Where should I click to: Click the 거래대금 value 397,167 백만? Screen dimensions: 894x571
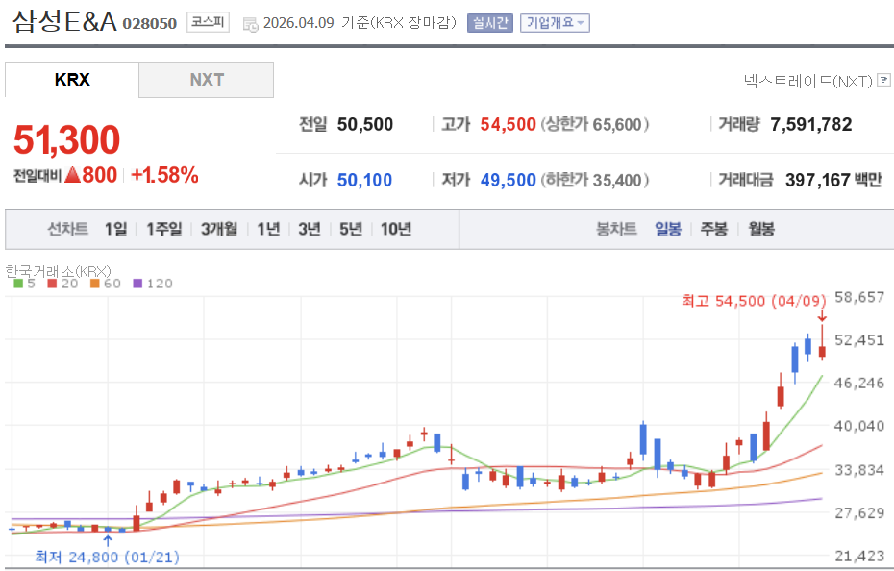833,181
